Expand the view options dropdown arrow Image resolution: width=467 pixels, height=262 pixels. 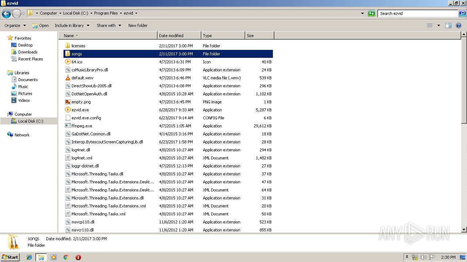439,25
